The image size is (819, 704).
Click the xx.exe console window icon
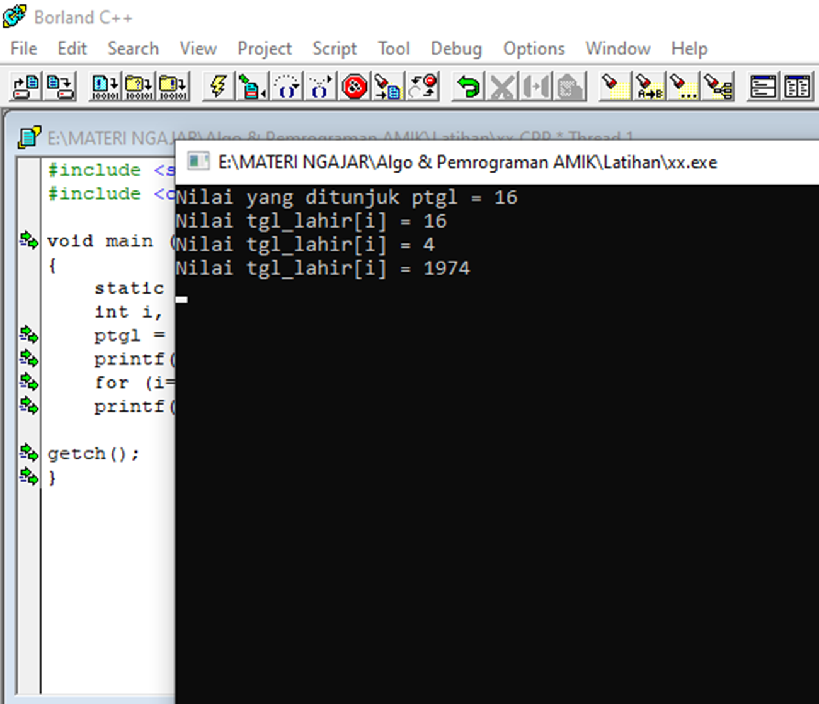coord(198,162)
